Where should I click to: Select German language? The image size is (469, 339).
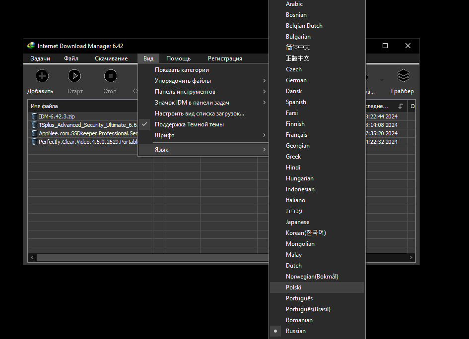pos(317,80)
